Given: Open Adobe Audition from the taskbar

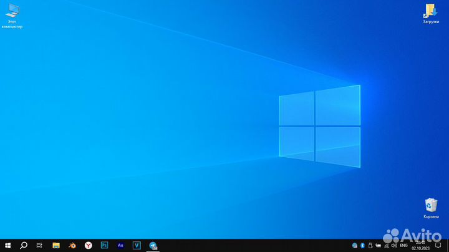Looking at the screenshot, I should click(x=120, y=245).
